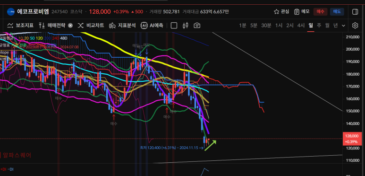365x176 pixels.
Task: Switch to 1분 interval
Action: [243, 26]
